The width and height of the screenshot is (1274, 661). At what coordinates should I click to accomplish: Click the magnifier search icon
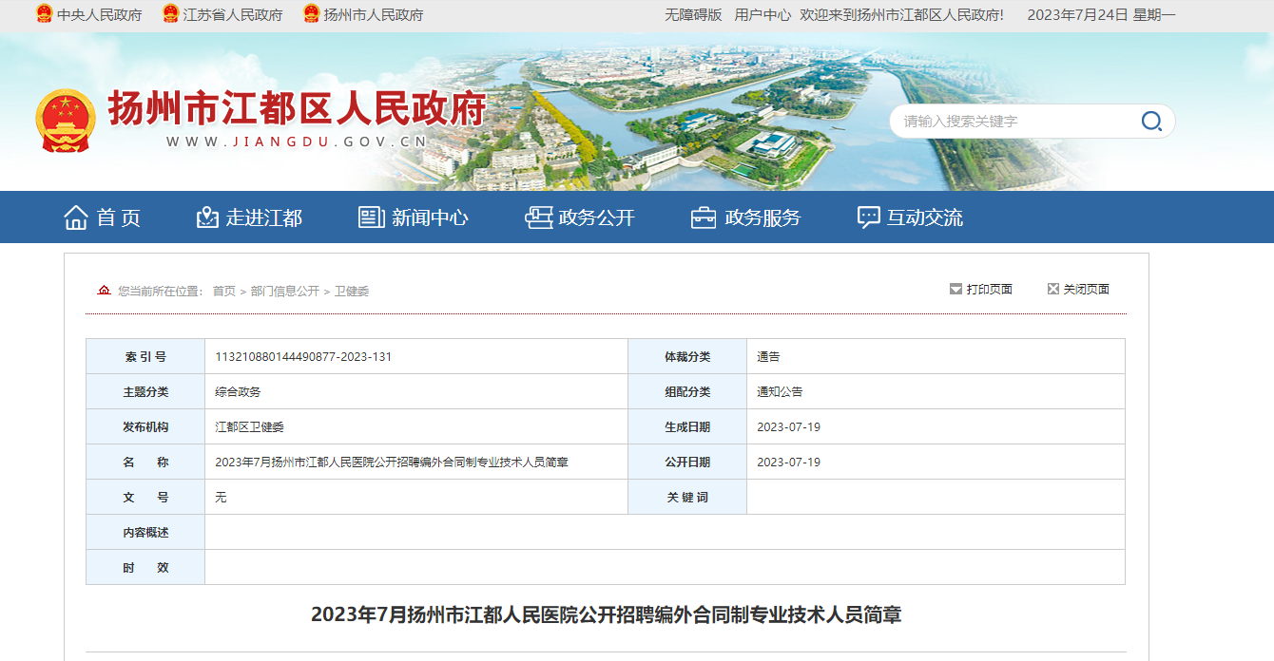point(1151,121)
